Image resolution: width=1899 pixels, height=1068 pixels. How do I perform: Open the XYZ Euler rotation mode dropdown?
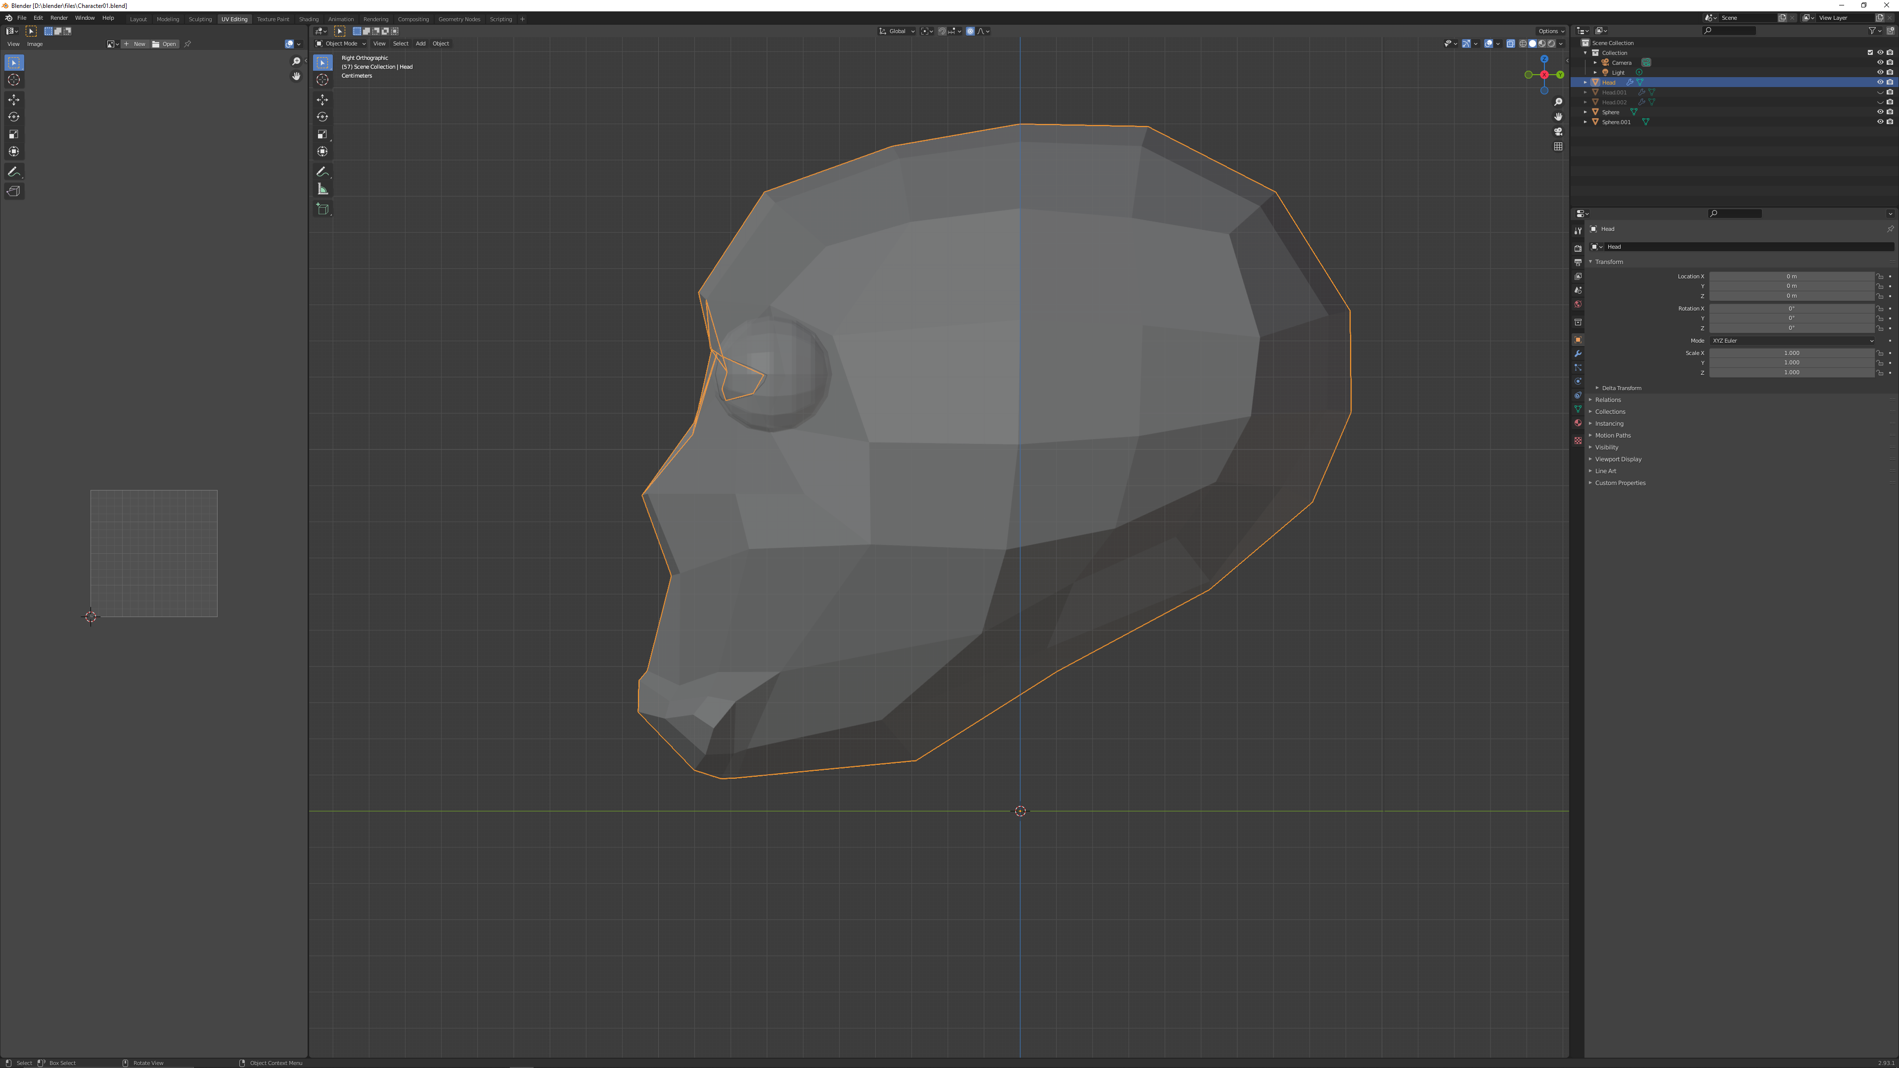pyautogui.click(x=1792, y=341)
